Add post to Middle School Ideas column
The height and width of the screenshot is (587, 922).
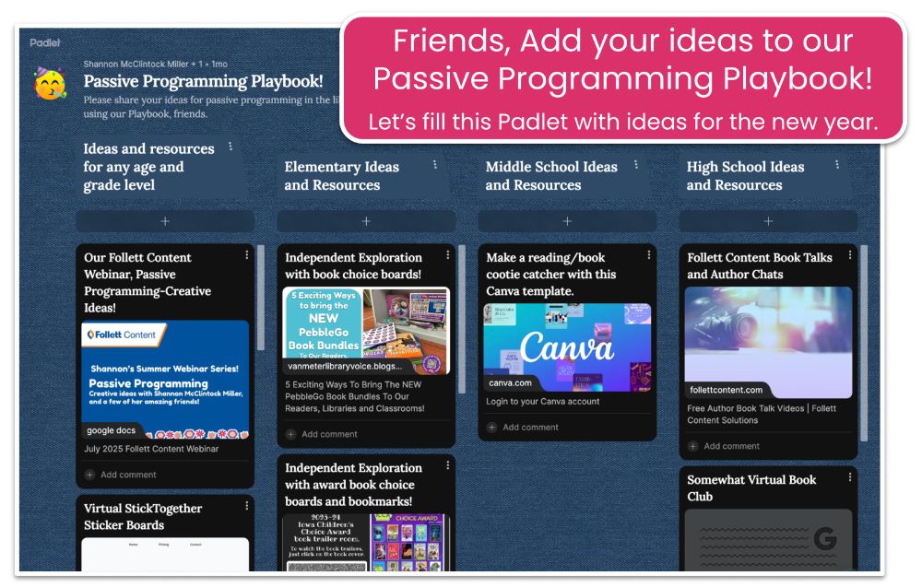(567, 221)
